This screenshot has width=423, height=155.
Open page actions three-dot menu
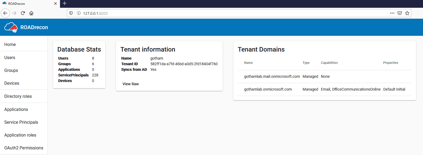point(392,13)
